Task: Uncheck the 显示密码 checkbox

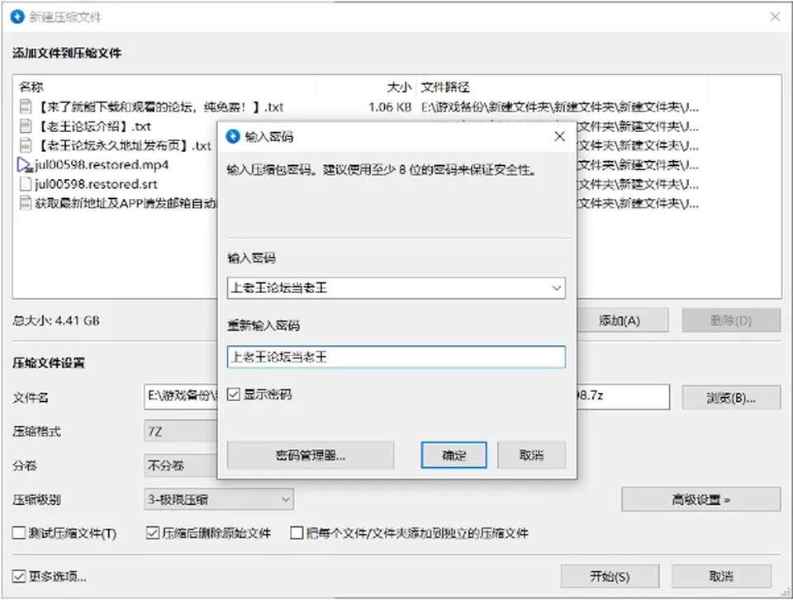Action: (233, 394)
